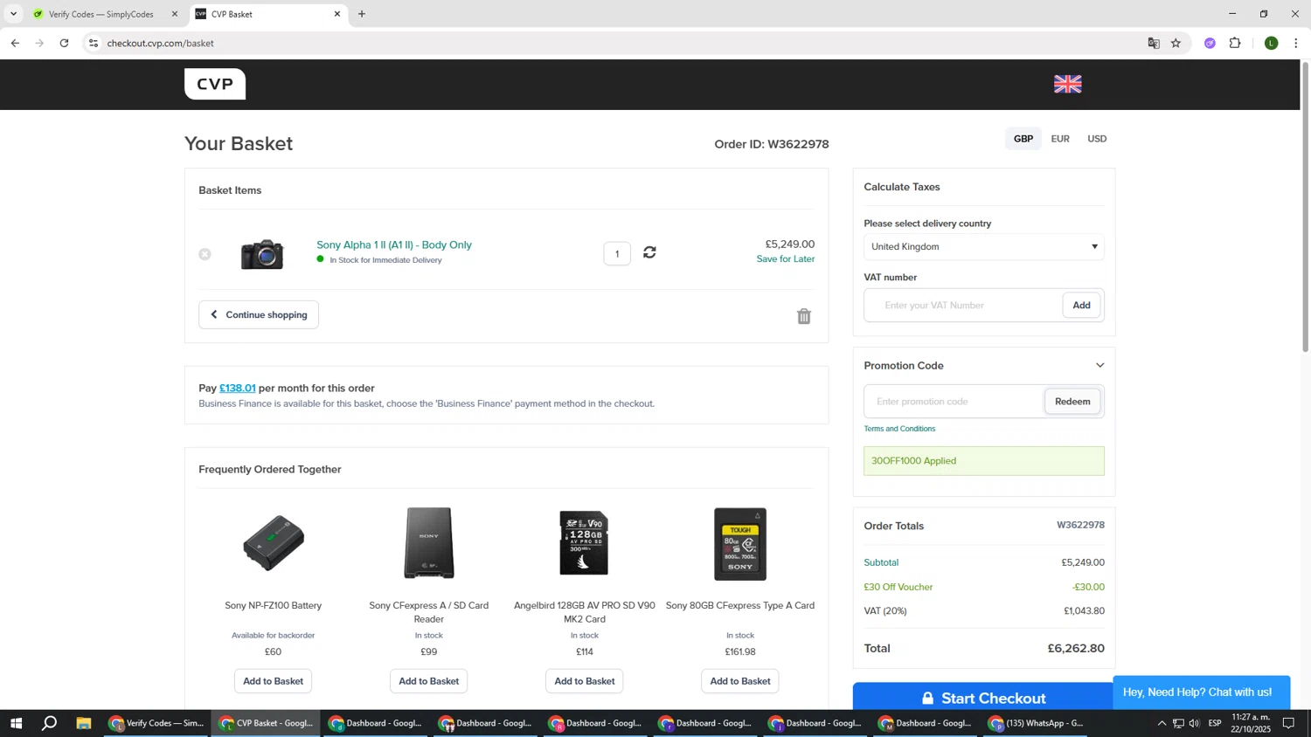
Task: Click Continue shopping button
Action: [x=259, y=314]
